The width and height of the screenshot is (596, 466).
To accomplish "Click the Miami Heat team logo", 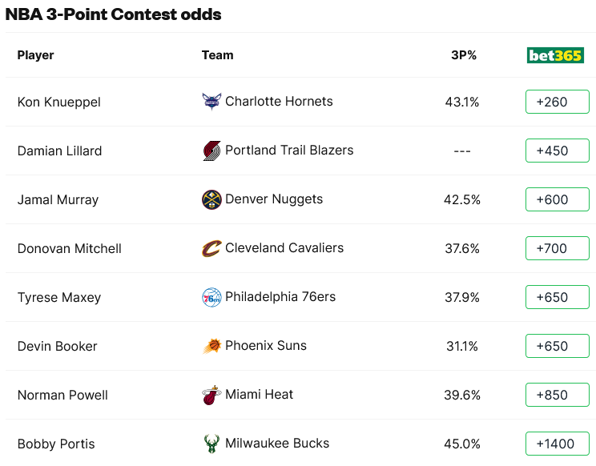I will (x=211, y=395).
